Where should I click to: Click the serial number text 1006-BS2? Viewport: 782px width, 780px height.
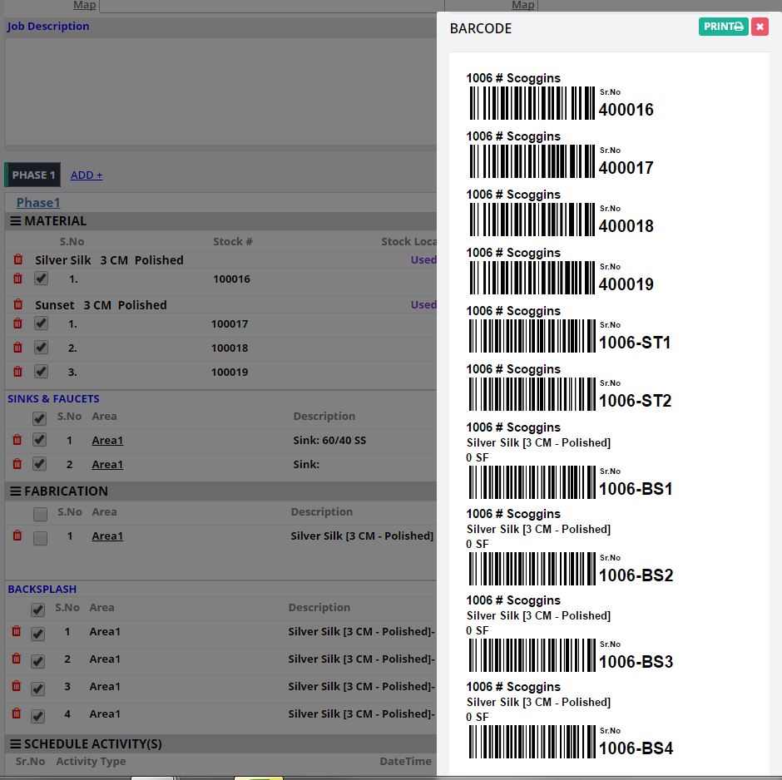[636, 575]
